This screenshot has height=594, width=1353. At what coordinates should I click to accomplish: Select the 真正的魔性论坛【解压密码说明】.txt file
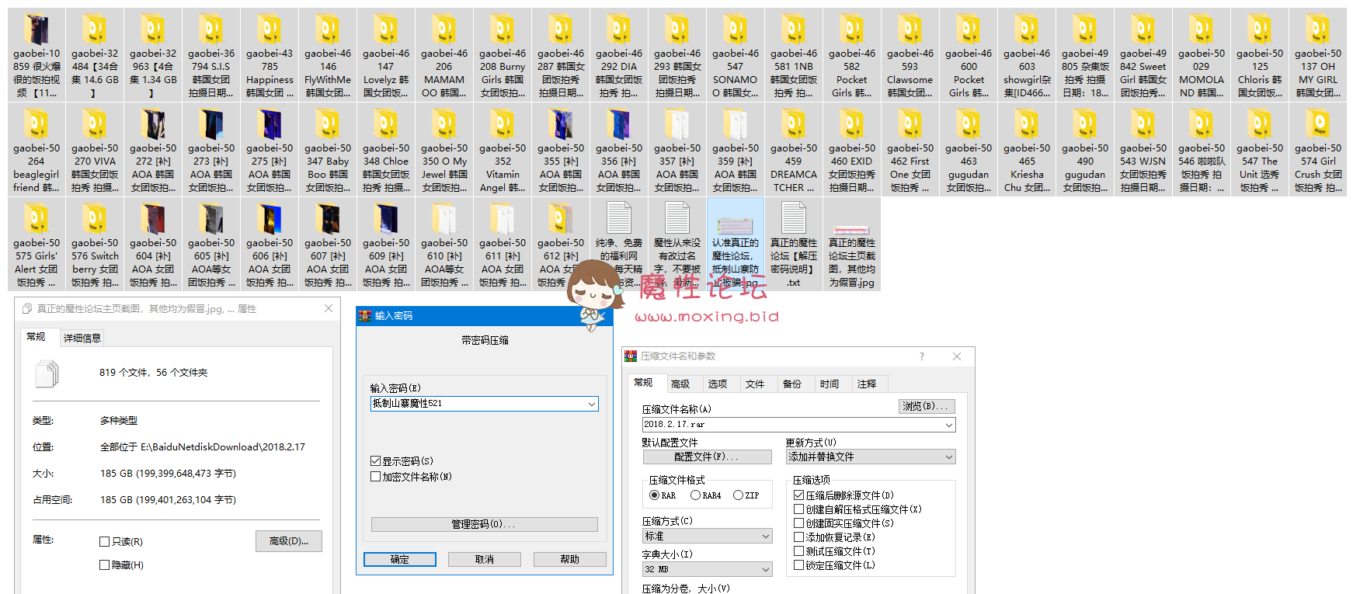click(794, 245)
